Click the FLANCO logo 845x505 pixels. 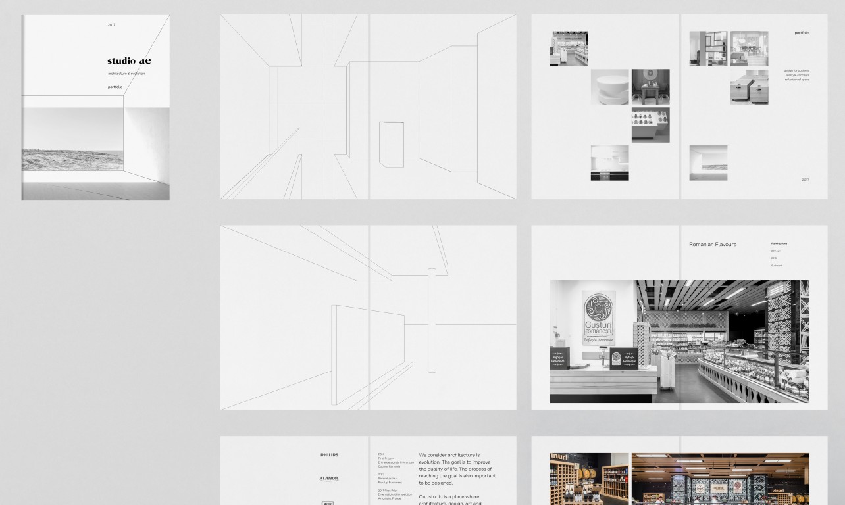click(x=329, y=479)
